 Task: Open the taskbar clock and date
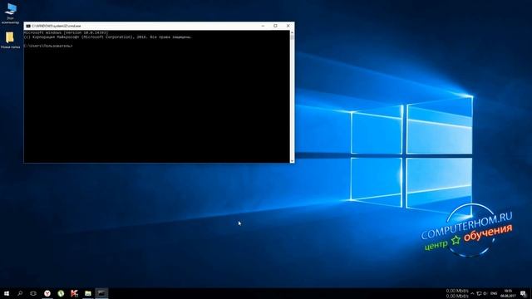coord(508,293)
